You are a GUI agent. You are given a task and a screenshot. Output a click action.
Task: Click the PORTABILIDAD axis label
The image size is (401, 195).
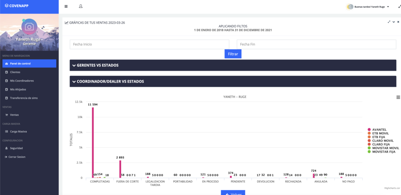click(183, 182)
